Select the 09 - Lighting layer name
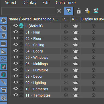Screen dimensions: 104x104 tap(36, 83)
